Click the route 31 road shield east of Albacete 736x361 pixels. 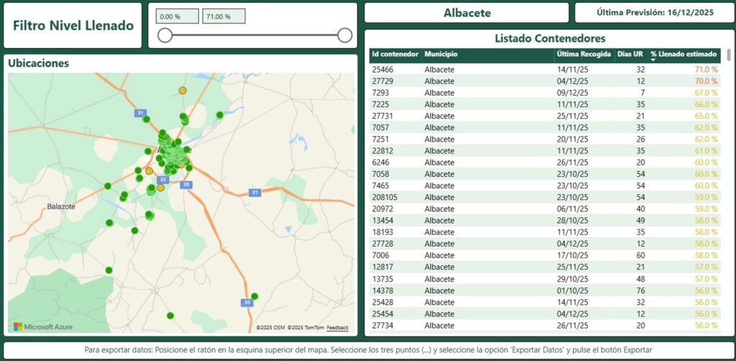(254, 192)
